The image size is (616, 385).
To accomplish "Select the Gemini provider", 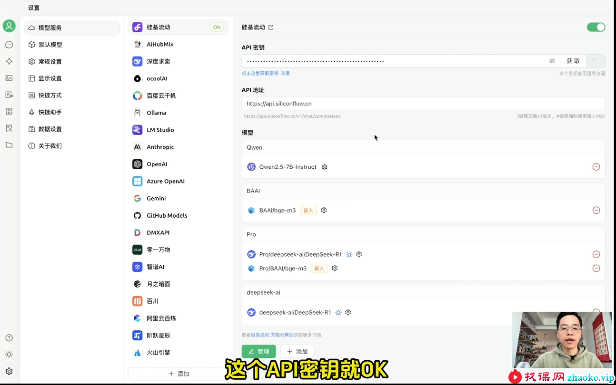I will [178, 198].
